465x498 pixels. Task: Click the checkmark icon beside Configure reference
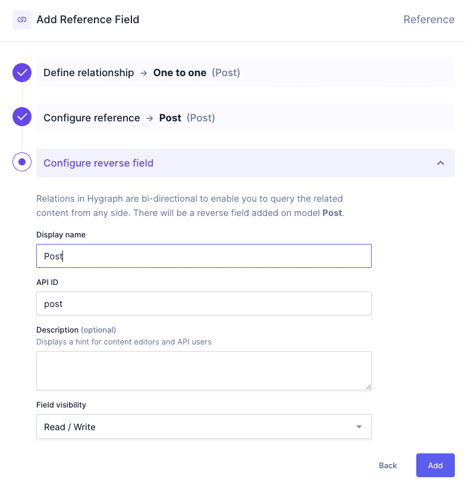pyautogui.click(x=21, y=117)
